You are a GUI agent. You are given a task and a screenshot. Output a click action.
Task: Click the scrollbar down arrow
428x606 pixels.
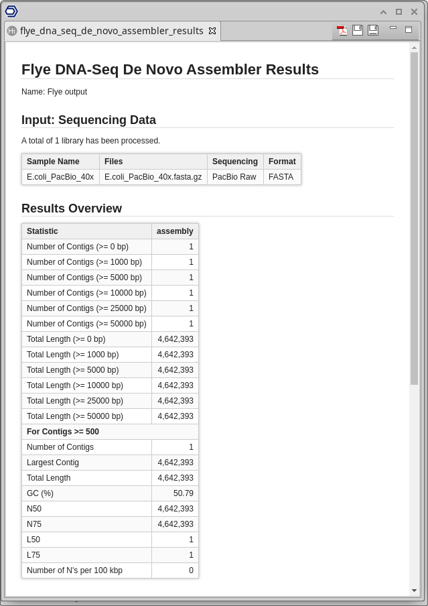pos(414,591)
